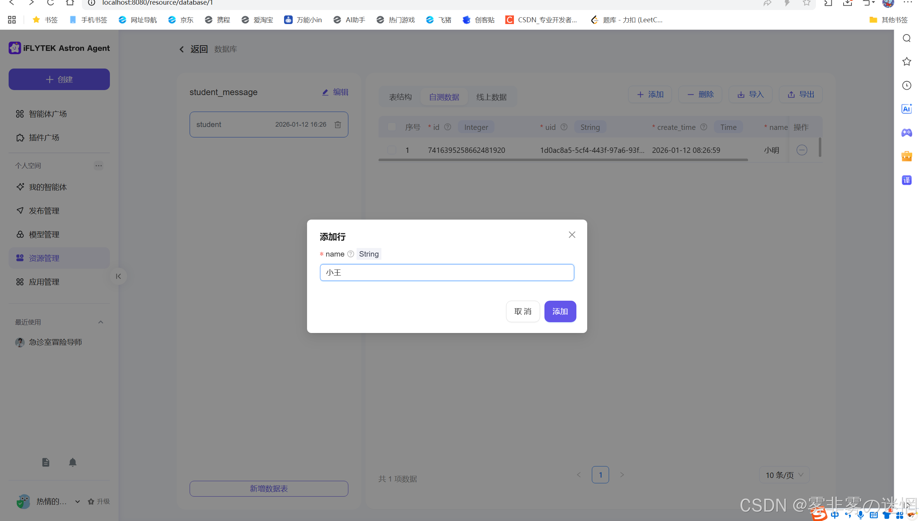Viewport: 919px width, 521px height.
Task: Click the trash icon on student table
Action: coord(338,125)
